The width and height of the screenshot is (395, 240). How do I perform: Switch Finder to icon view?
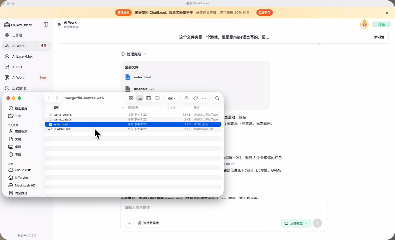[131, 98]
